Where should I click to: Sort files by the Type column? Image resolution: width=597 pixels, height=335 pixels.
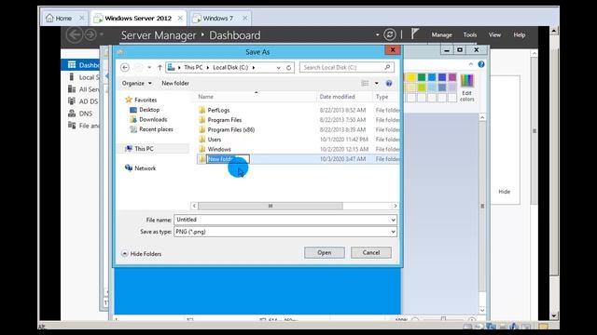(x=382, y=97)
